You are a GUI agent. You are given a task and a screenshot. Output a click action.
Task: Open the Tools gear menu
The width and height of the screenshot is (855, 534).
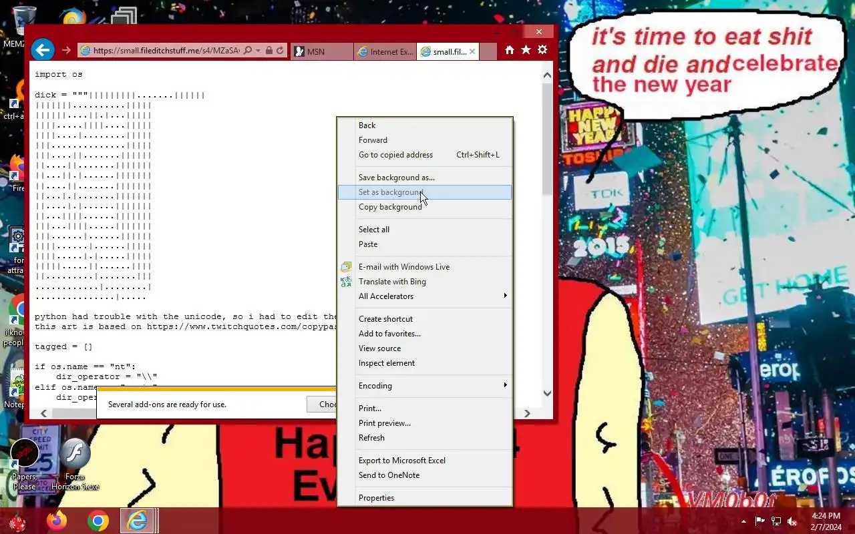coord(542,50)
